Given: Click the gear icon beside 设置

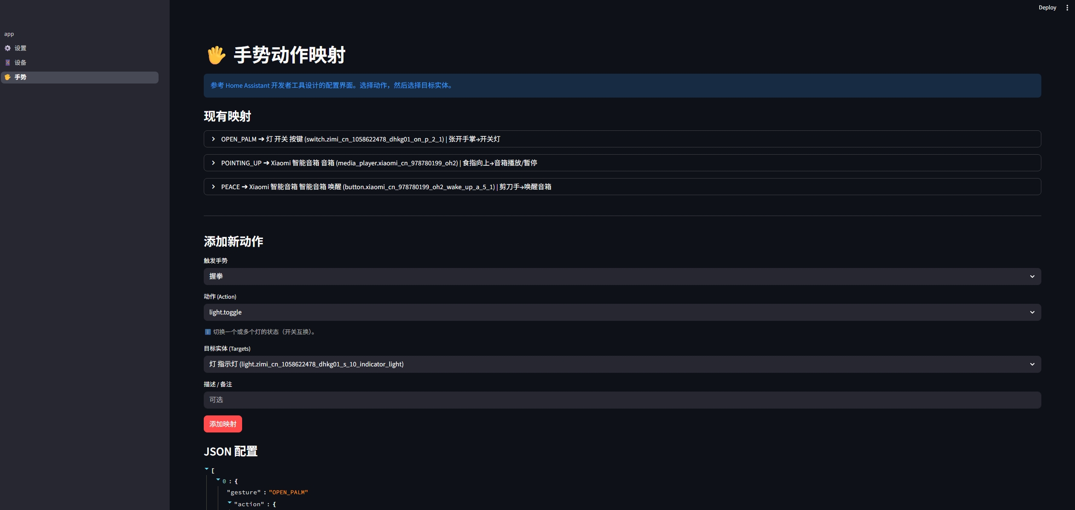Looking at the screenshot, I should tap(8, 48).
